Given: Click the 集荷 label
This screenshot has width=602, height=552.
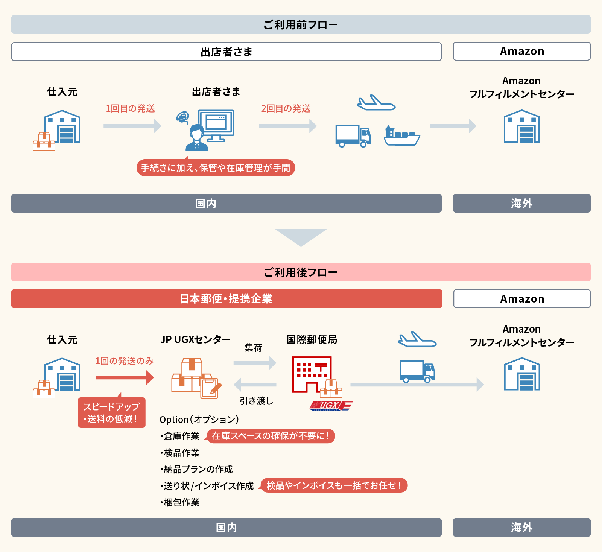Looking at the screenshot, I should point(253,348).
